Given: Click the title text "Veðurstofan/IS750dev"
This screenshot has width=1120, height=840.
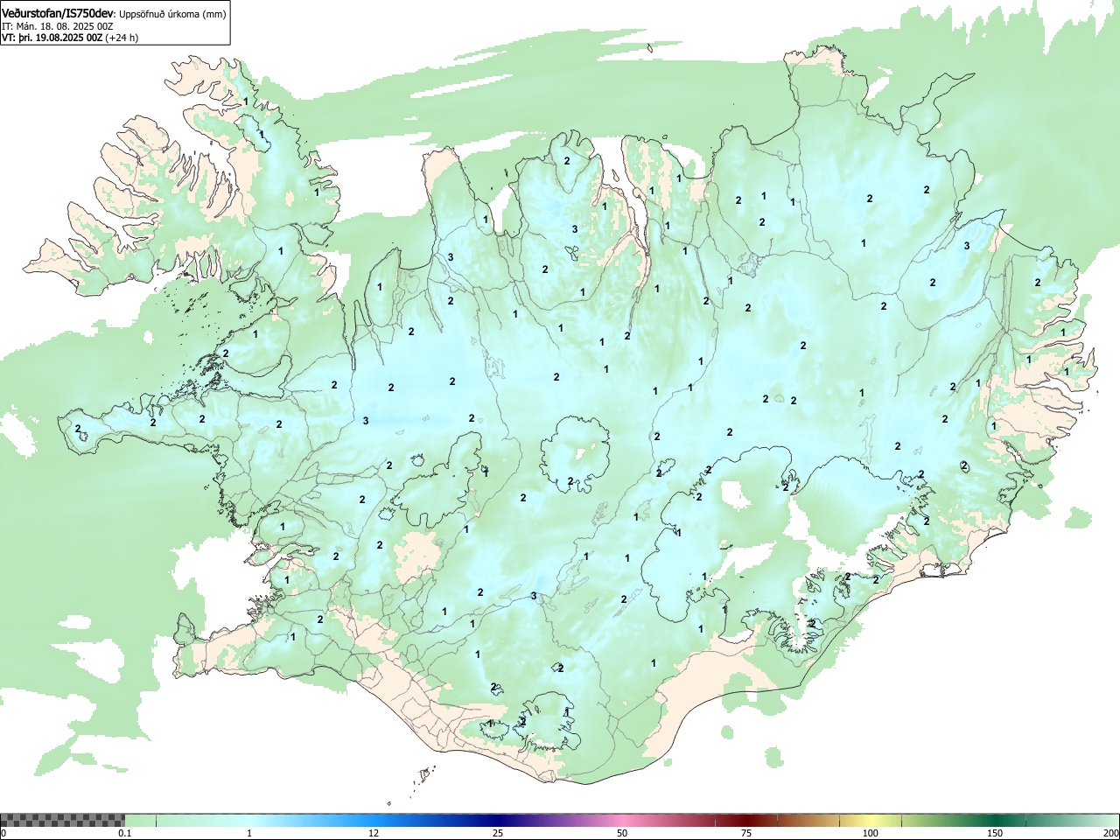Looking at the screenshot, I should click(58, 14).
